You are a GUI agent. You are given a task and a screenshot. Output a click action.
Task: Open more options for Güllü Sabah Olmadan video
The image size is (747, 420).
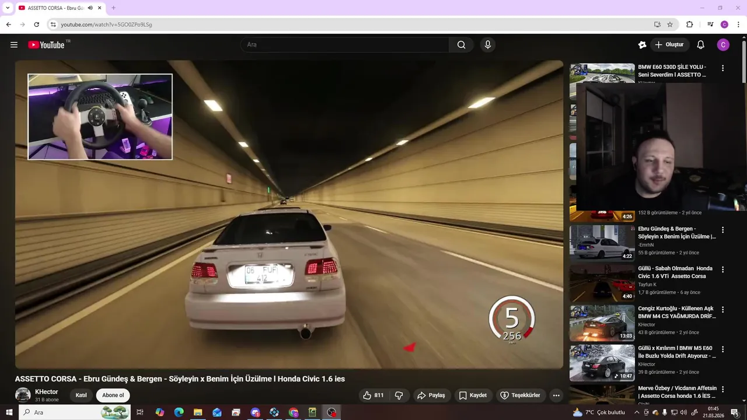click(x=722, y=269)
